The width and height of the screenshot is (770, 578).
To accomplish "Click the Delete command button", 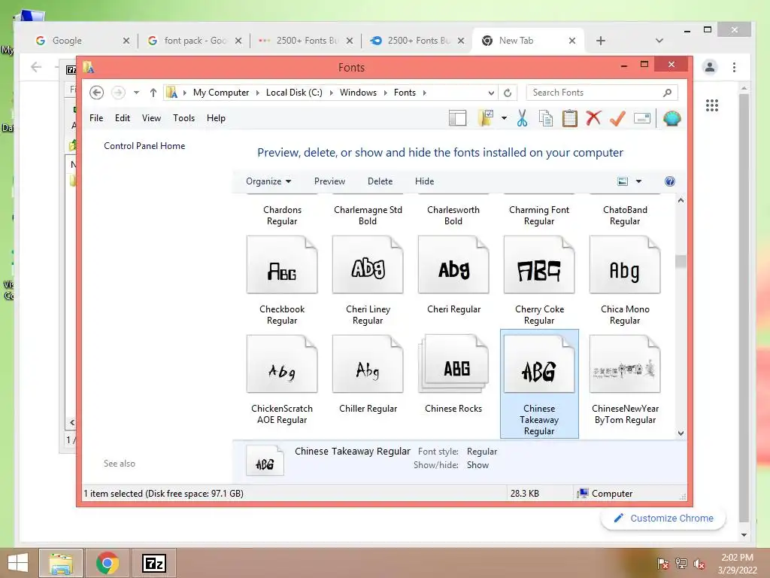I will [380, 181].
